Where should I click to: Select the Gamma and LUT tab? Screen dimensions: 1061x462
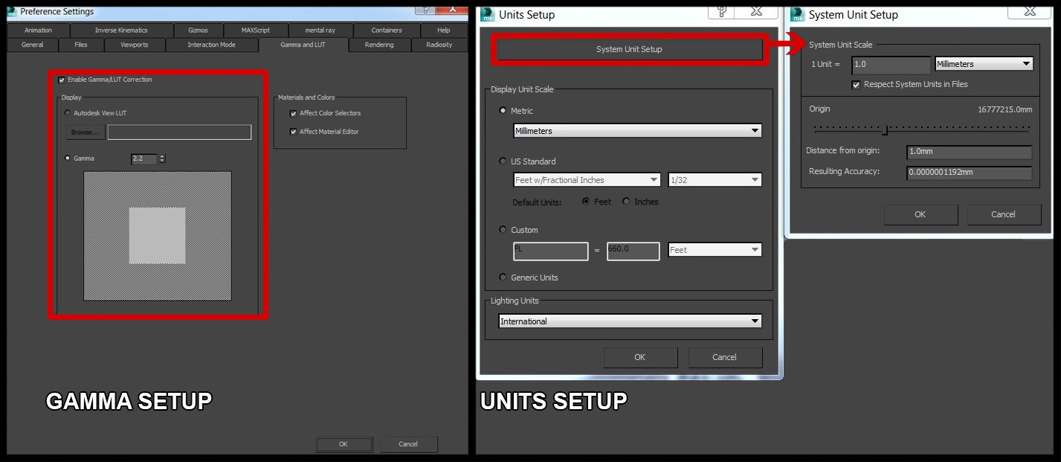pyautogui.click(x=303, y=45)
